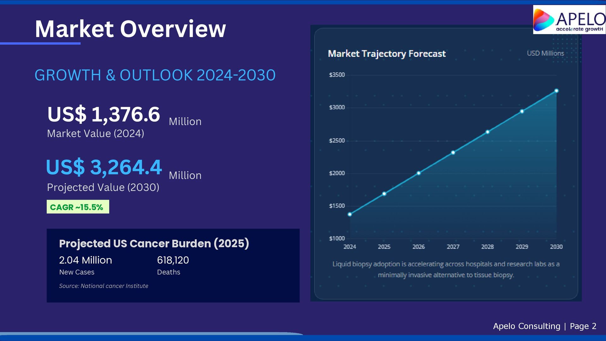Click the Market Trajectory Forecast heading
Viewport: 606px width, 341px height.
pyautogui.click(x=387, y=54)
